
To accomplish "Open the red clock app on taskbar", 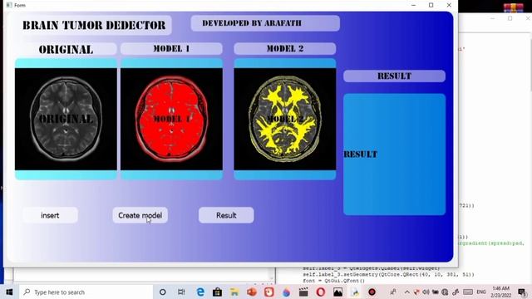I will pyautogui.click(x=269, y=292).
